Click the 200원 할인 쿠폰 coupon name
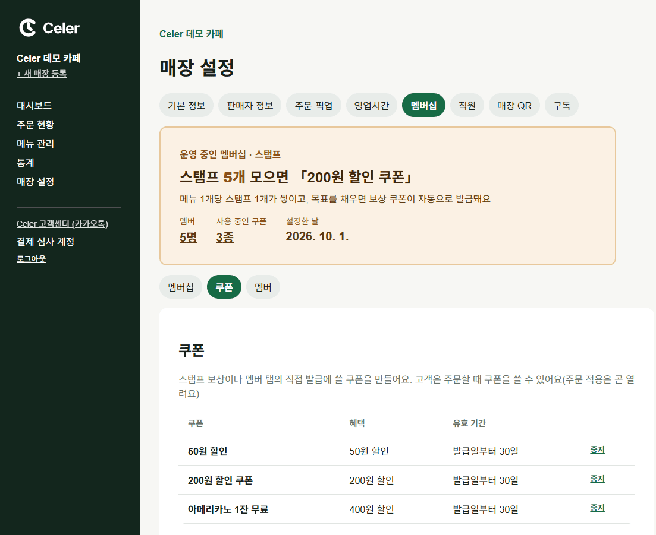656x535 pixels. click(220, 480)
